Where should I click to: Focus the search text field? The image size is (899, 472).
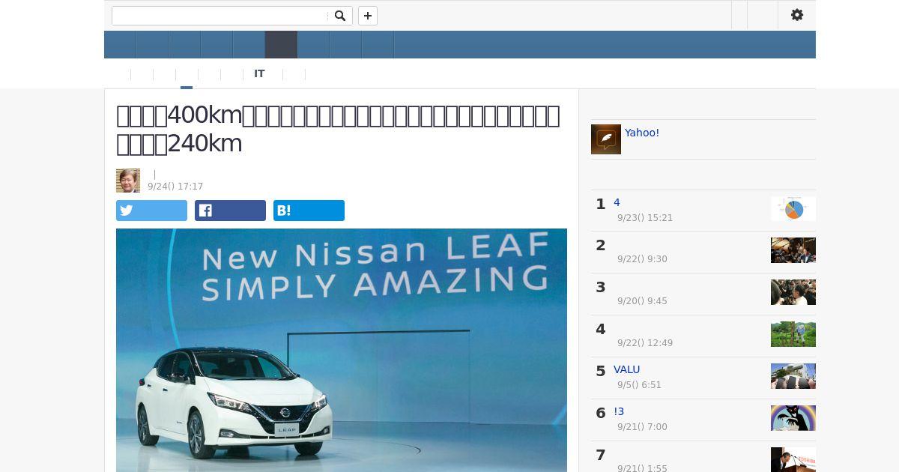pyautogui.click(x=221, y=16)
